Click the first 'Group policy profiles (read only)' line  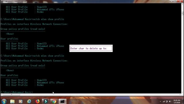point(23,29)
